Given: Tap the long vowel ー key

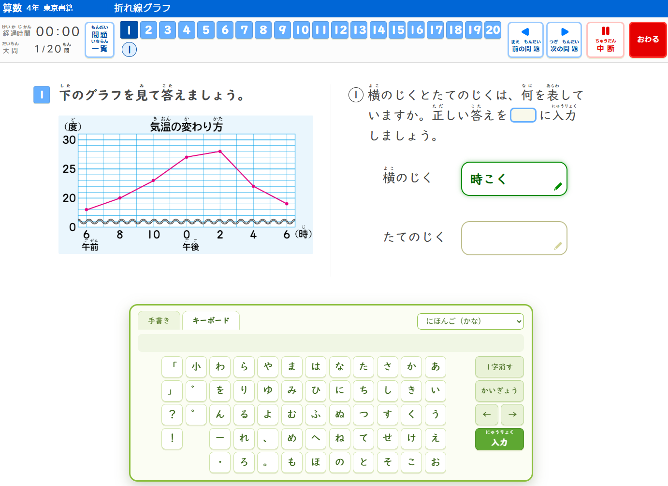Looking at the screenshot, I should pyautogui.click(x=220, y=438).
